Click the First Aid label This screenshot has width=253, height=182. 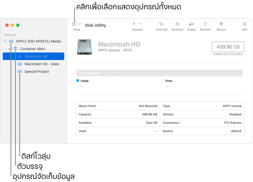[161, 30]
